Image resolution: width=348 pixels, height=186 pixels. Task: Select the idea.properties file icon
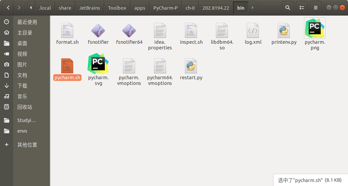point(160,31)
